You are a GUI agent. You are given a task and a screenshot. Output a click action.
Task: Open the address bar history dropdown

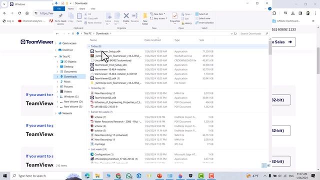[231, 33]
